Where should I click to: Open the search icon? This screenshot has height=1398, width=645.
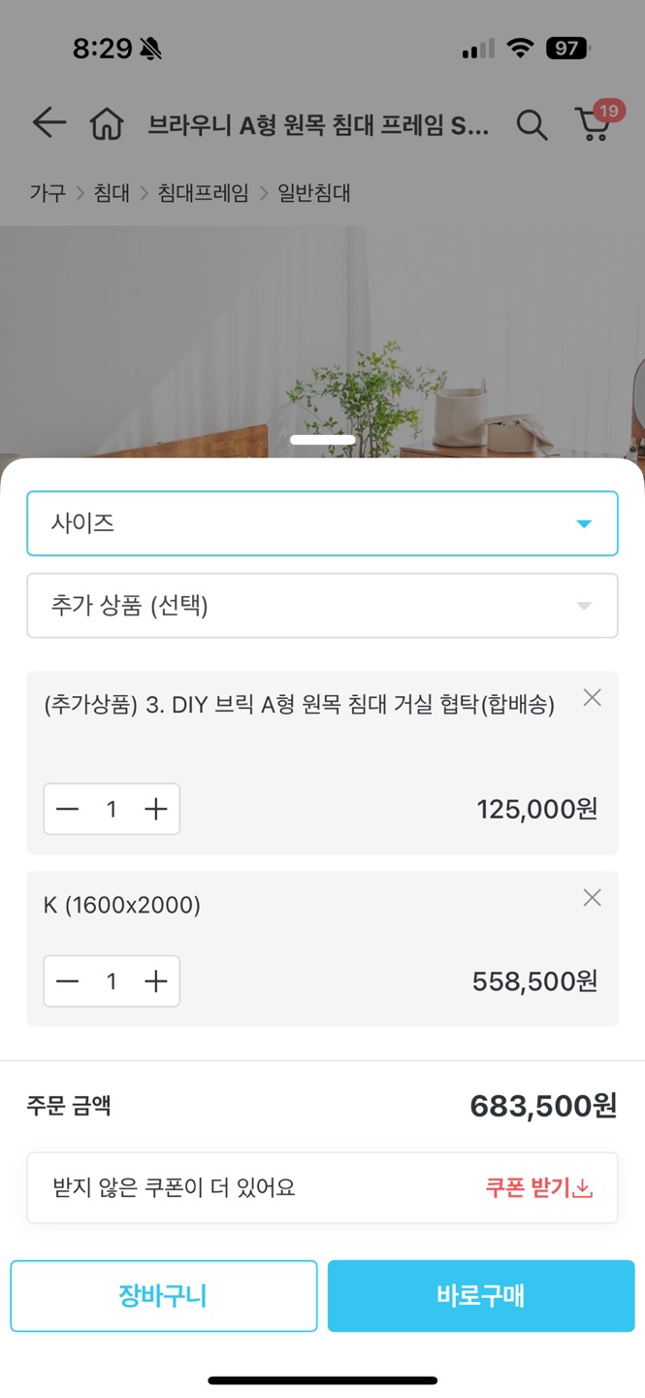532,124
